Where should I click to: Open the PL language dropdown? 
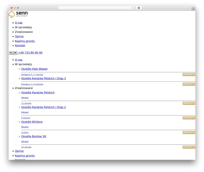(x=13, y=53)
